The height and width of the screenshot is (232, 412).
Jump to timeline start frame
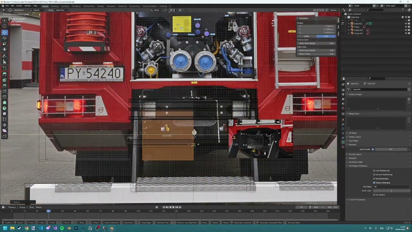pos(164,207)
